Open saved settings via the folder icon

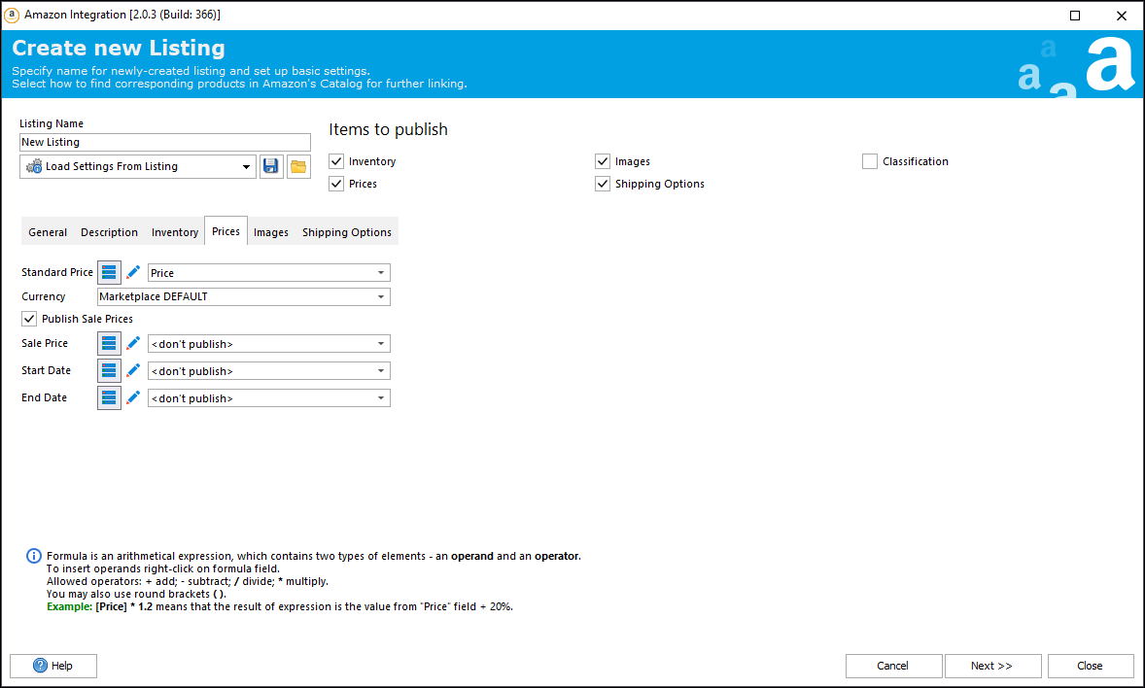click(298, 166)
